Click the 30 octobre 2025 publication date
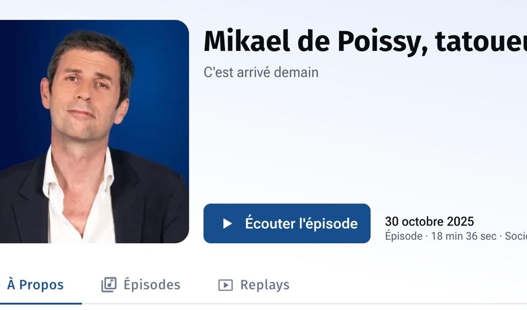 click(429, 222)
